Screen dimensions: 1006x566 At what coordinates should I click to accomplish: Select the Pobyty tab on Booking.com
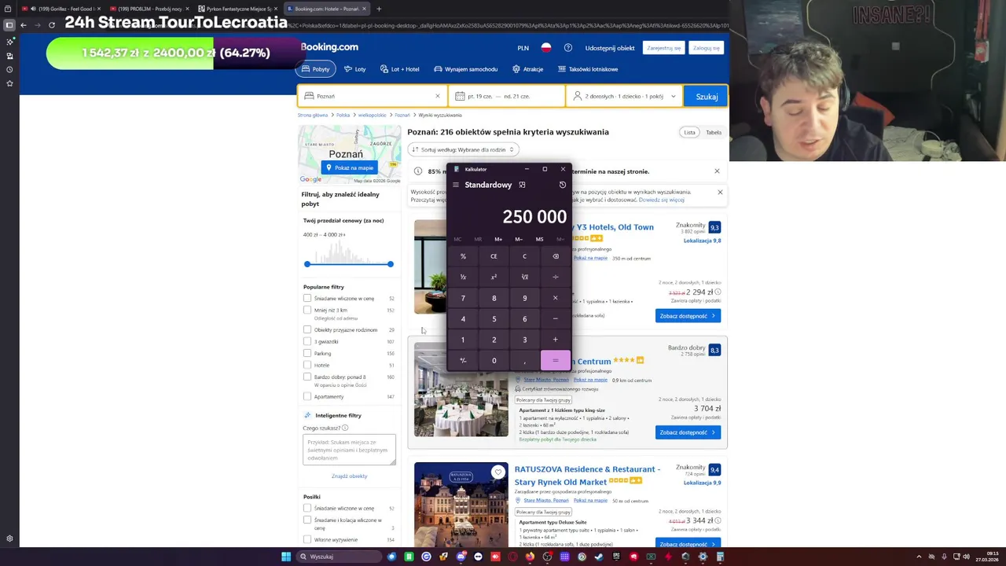point(316,69)
